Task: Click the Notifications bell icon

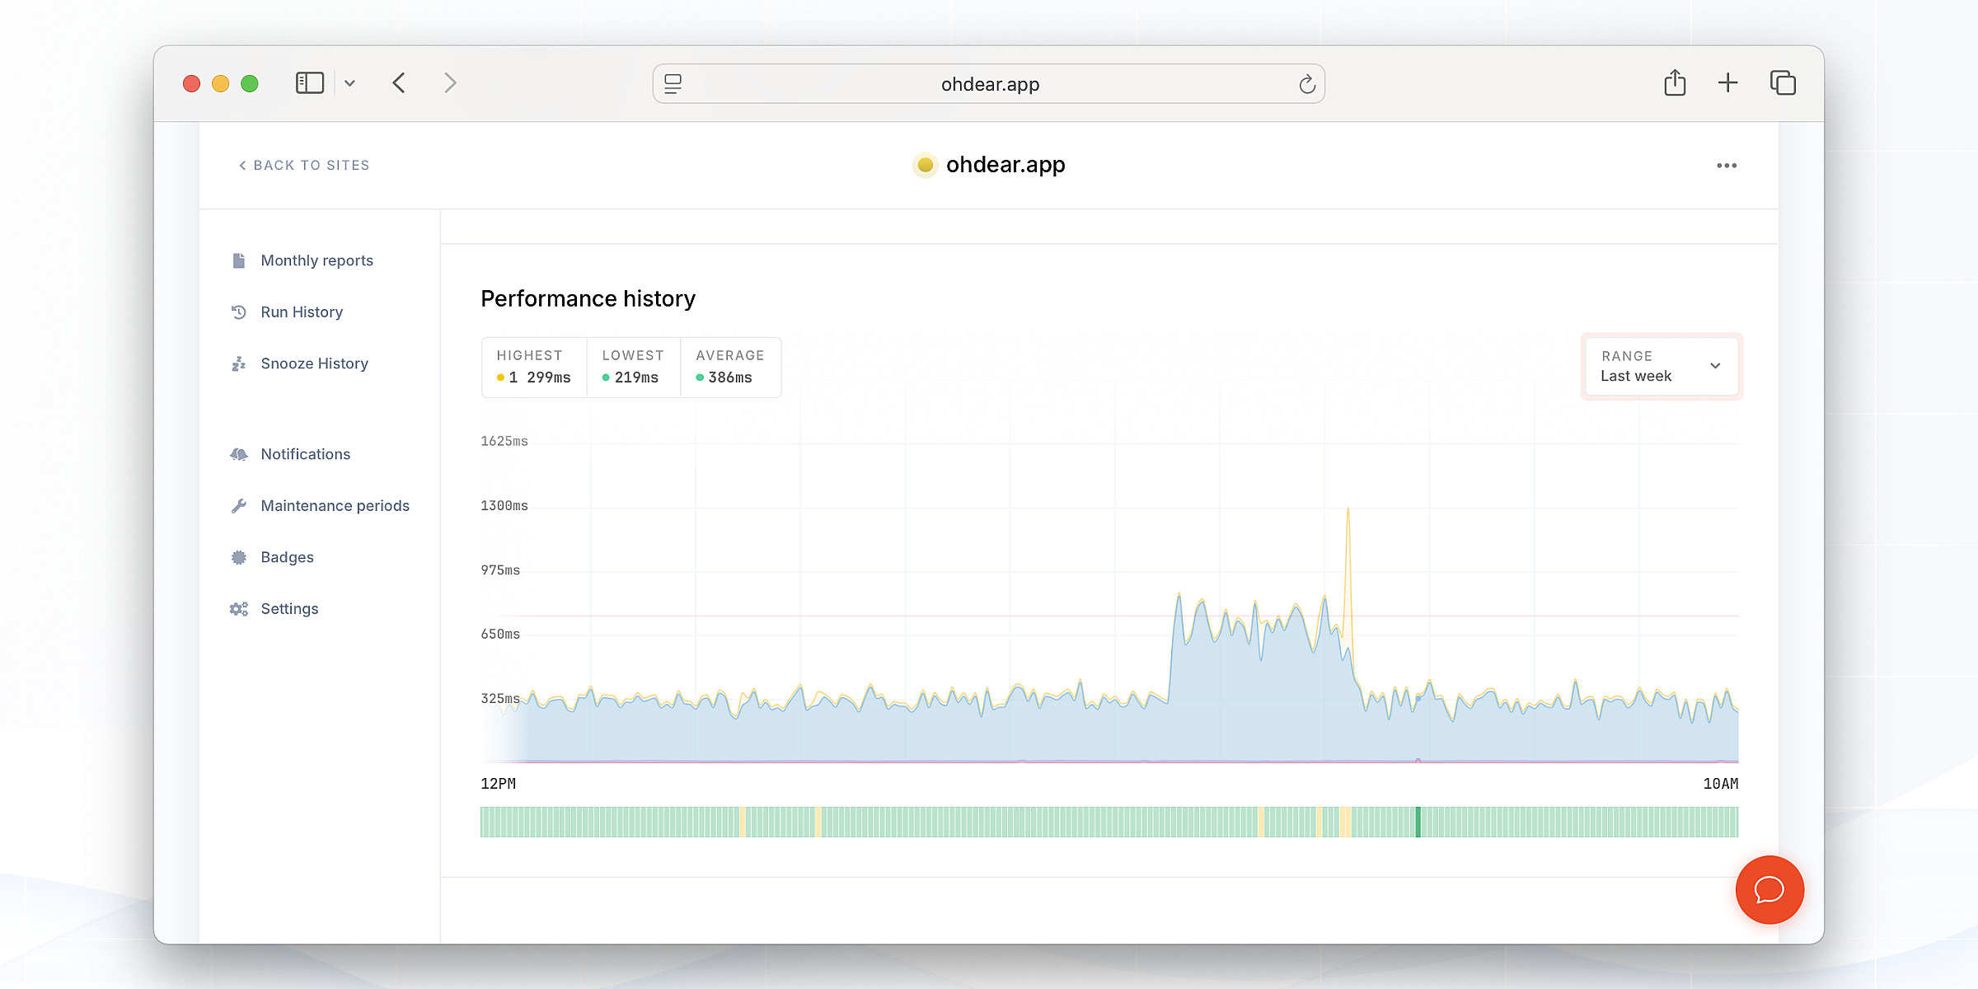Action: point(239,454)
